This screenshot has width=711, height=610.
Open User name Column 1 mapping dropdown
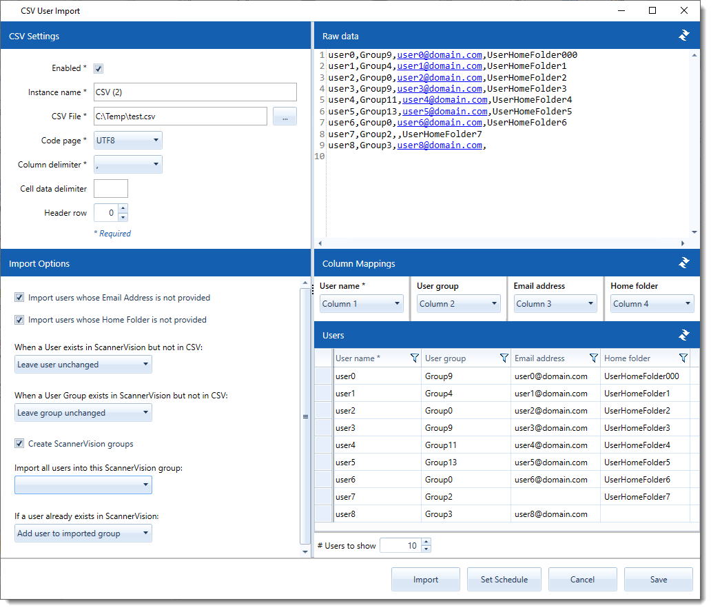point(362,303)
